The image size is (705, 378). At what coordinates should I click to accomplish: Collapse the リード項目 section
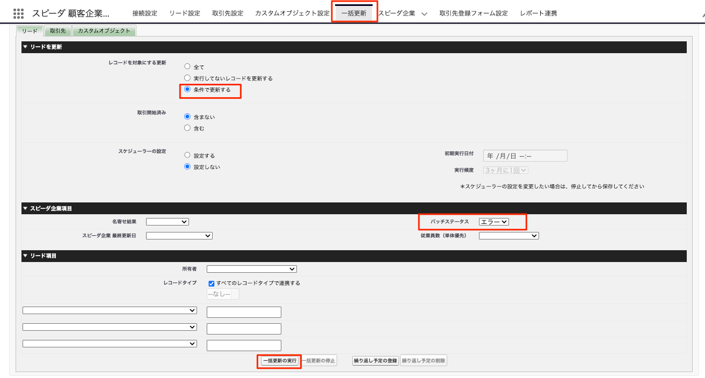pos(25,256)
